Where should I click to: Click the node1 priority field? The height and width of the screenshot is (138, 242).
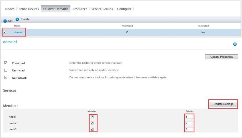click(x=189, y=117)
